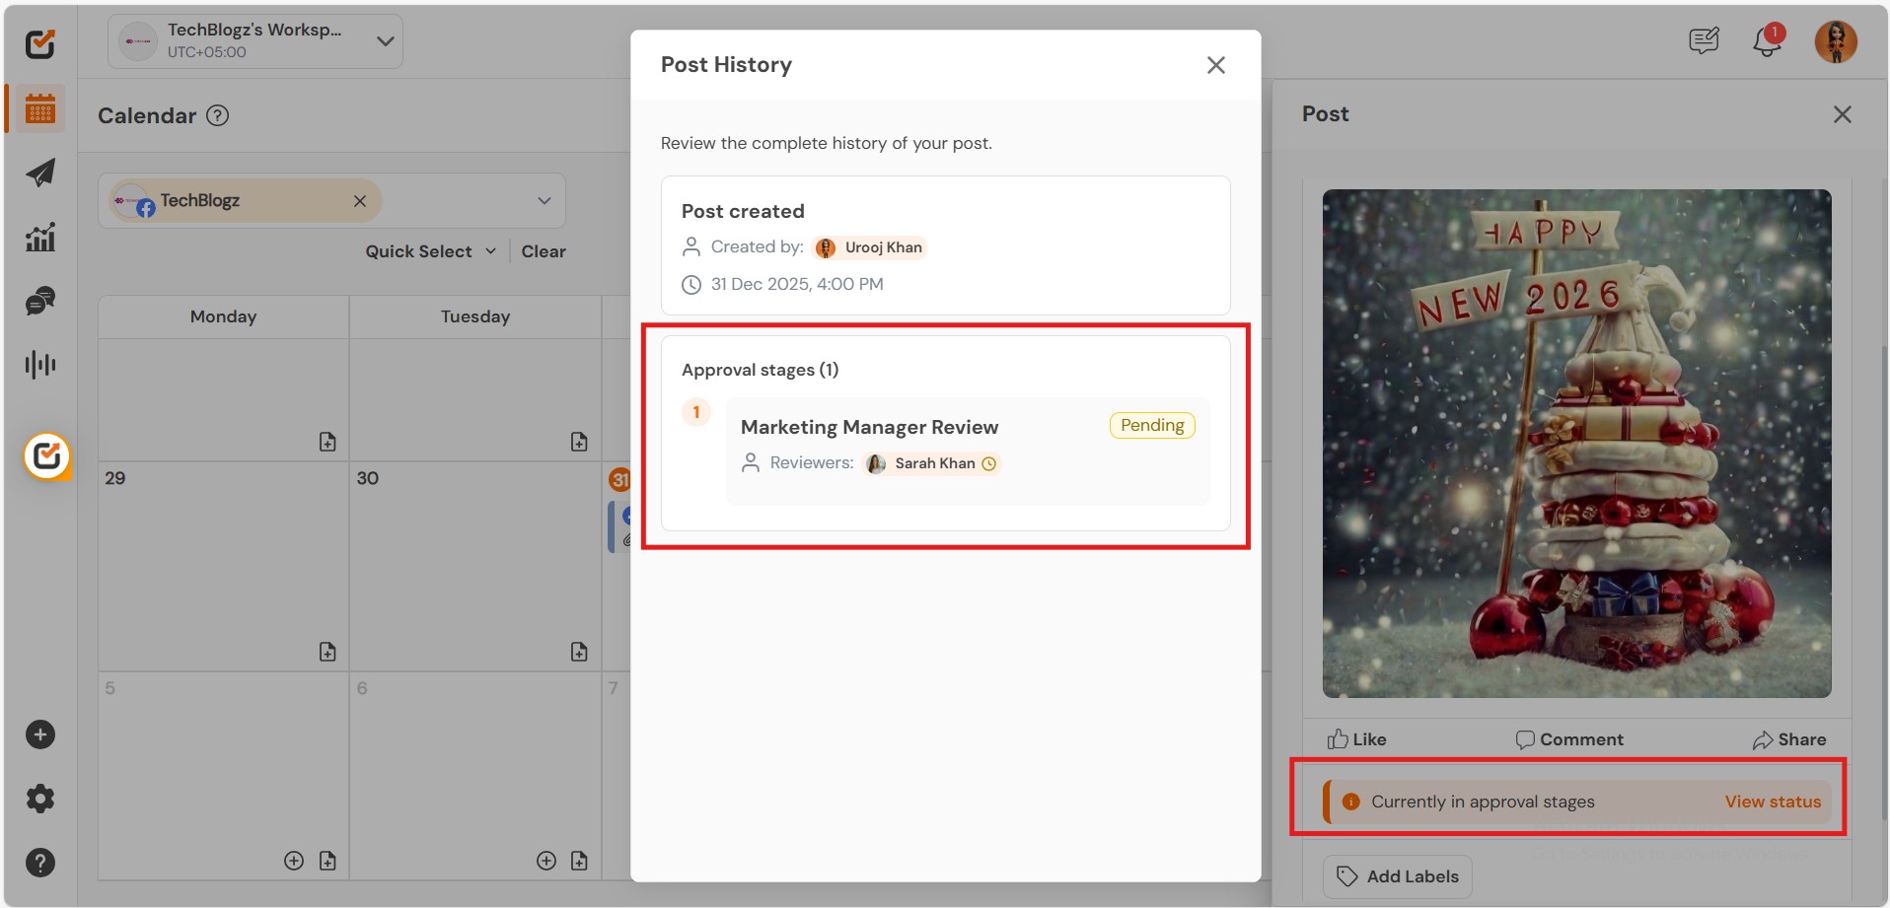Click the notifications bell icon
The image size is (1890, 908).
1767,41
